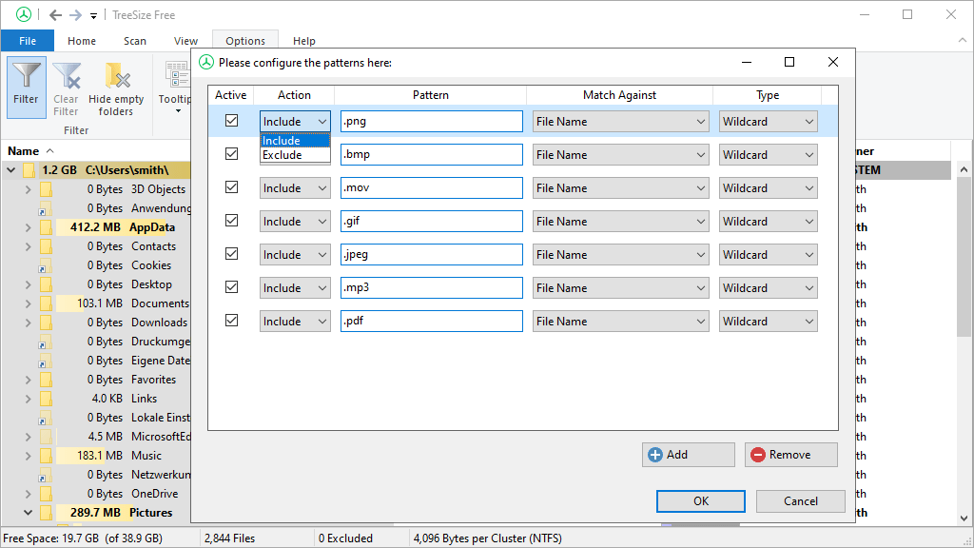Choose Include in the open Action list
The image size is (974, 548).
tap(295, 141)
